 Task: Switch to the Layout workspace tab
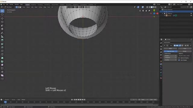click(27, 5)
